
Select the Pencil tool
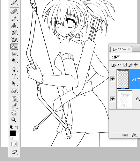[14, 19]
